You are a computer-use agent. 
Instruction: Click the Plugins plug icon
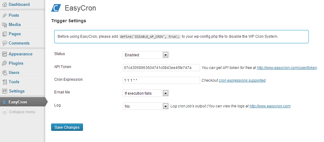[4, 63]
